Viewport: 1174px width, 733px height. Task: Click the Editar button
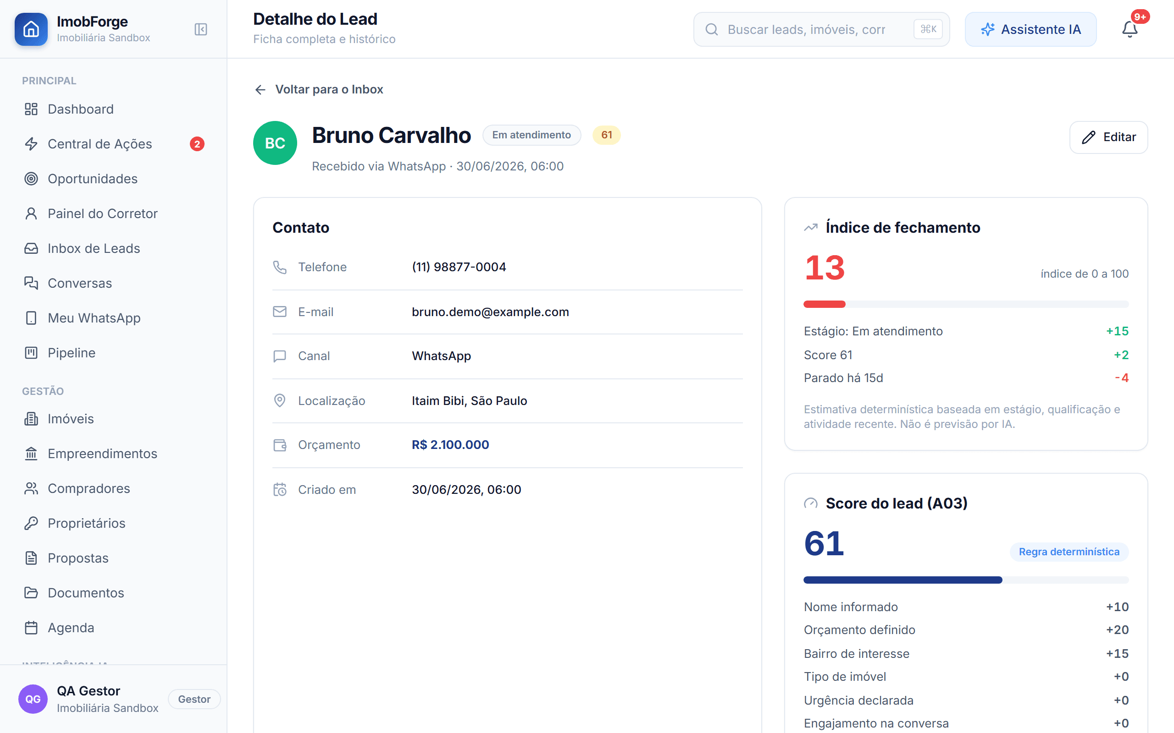(1108, 137)
